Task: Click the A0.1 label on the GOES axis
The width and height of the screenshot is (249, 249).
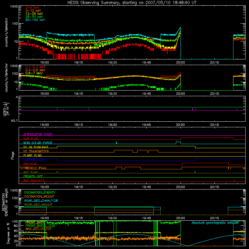Action: (x=14, y=121)
